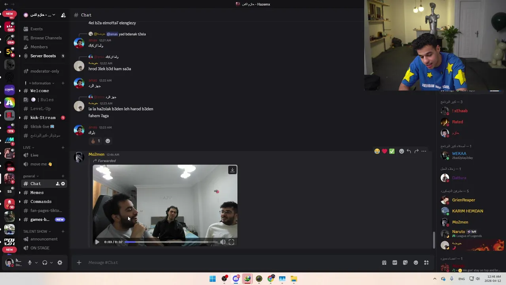Open the Welcome channel
The image size is (506, 285).
point(44,91)
